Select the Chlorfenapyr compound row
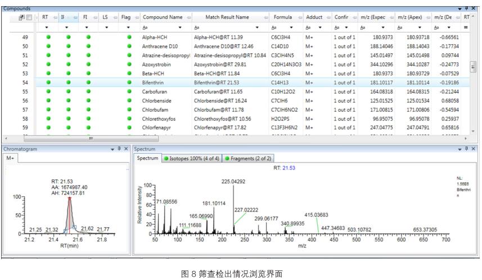Viewport: 482px width, 280px height. pyautogui.click(x=163, y=127)
